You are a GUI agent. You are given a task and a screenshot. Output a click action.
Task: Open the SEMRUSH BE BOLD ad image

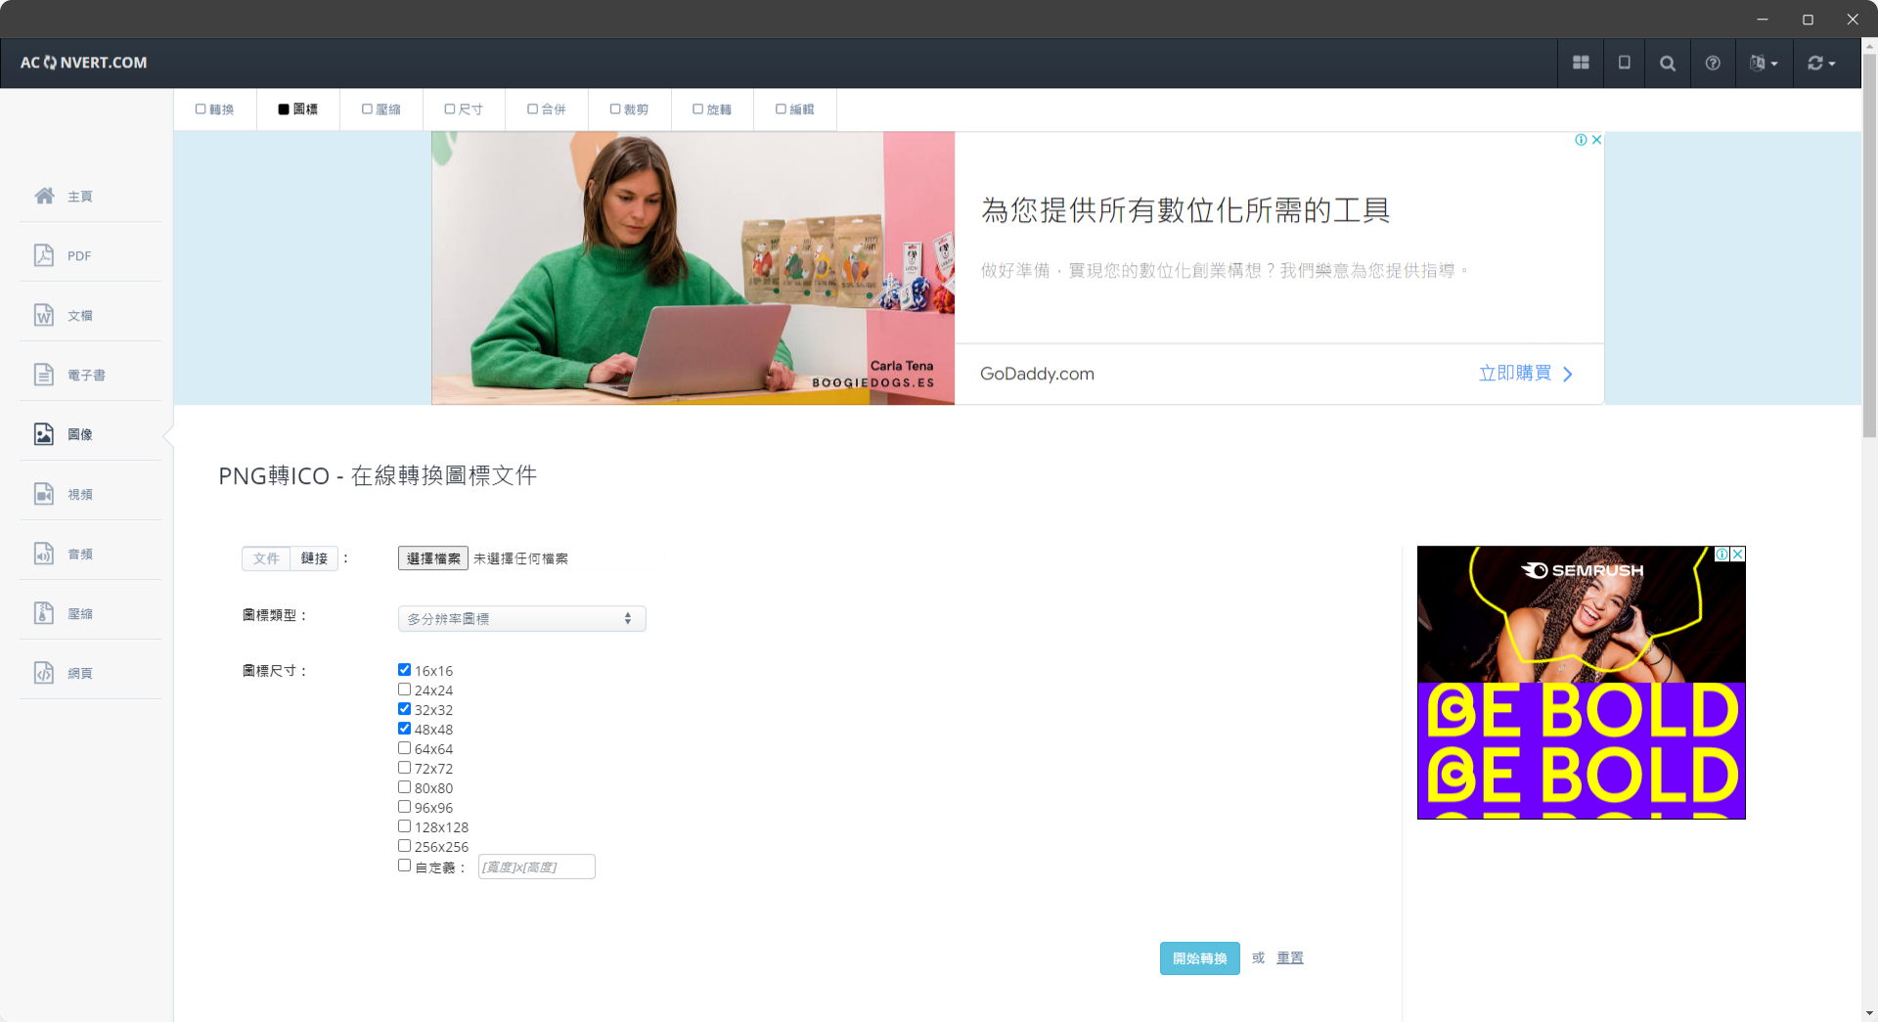pyautogui.click(x=1581, y=683)
